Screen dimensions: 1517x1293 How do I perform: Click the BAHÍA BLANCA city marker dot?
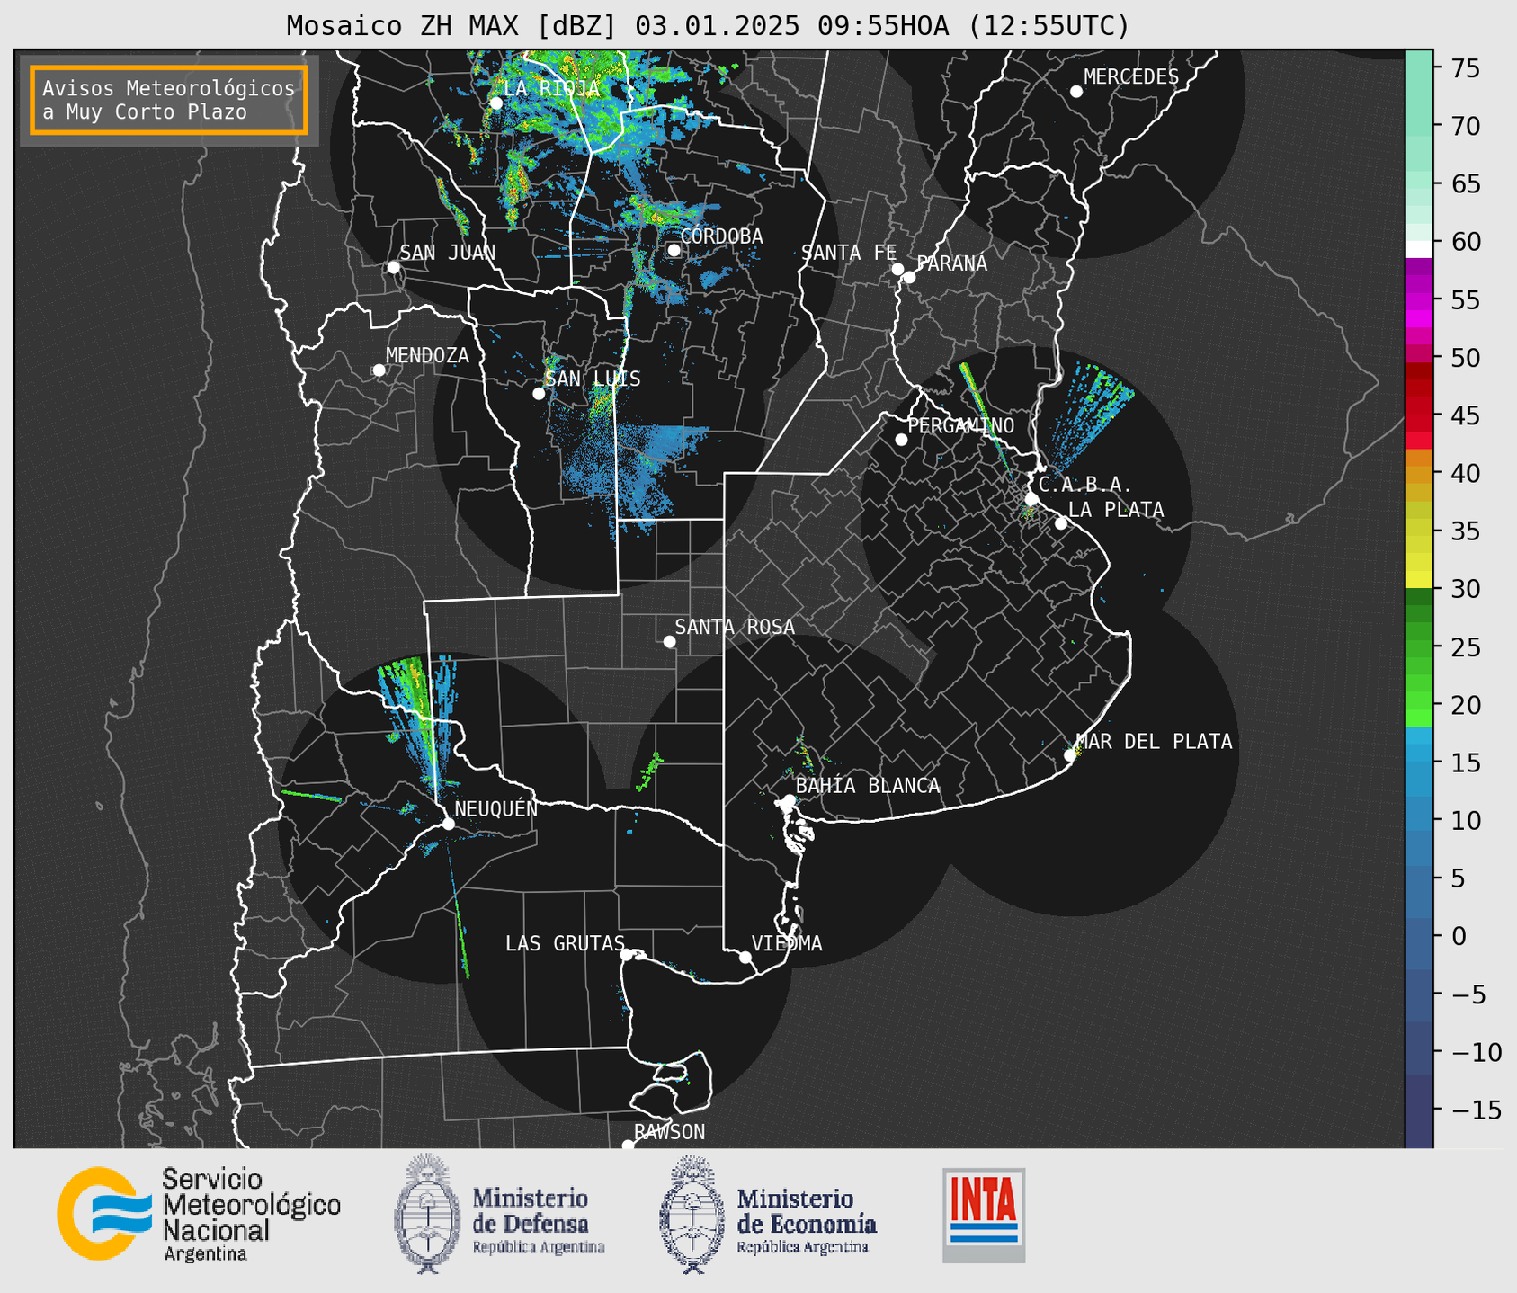pyautogui.click(x=789, y=800)
